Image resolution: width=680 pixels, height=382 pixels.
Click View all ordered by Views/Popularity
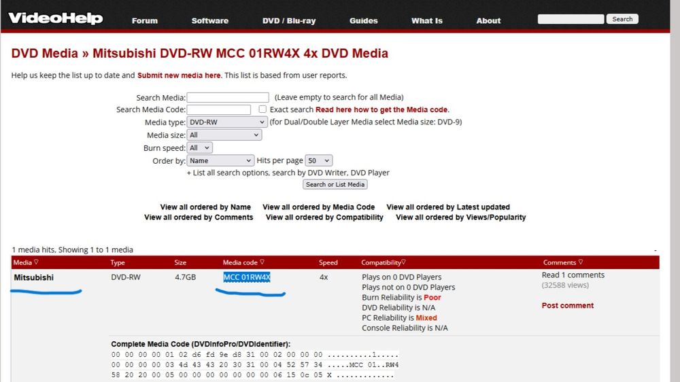[x=460, y=218]
